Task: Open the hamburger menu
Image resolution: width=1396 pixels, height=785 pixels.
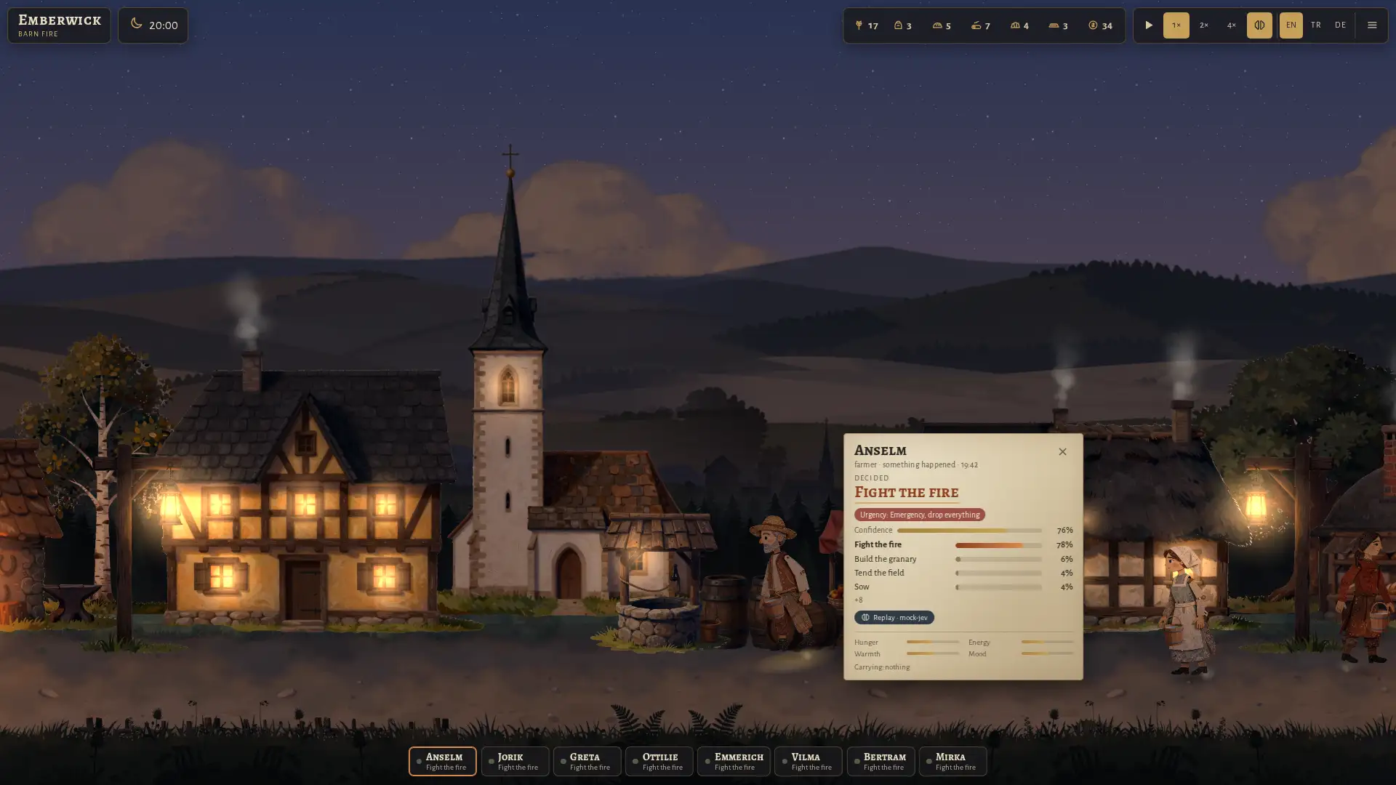Action: point(1372,25)
